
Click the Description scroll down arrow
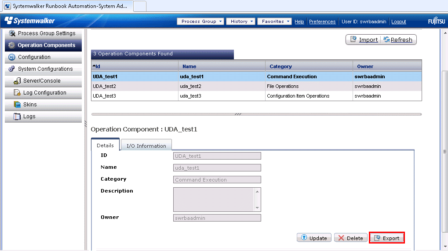point(257,208)
